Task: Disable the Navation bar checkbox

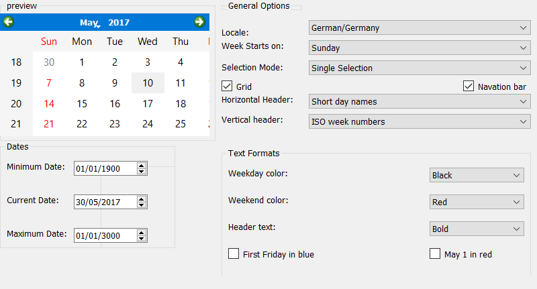Action: pos(469,86)
